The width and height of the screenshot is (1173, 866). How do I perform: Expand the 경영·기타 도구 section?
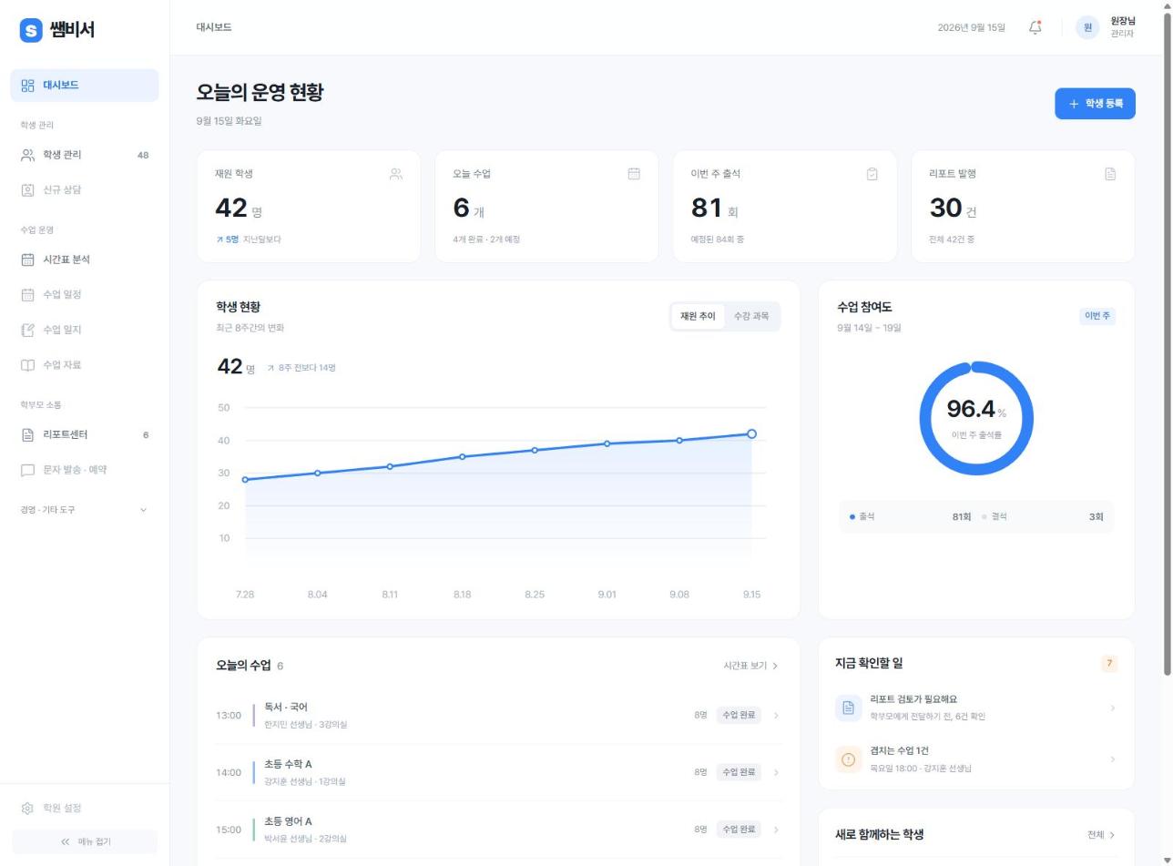[85, 510]
